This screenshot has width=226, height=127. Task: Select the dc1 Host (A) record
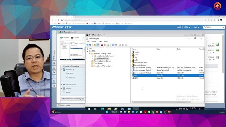coord(168,75)
